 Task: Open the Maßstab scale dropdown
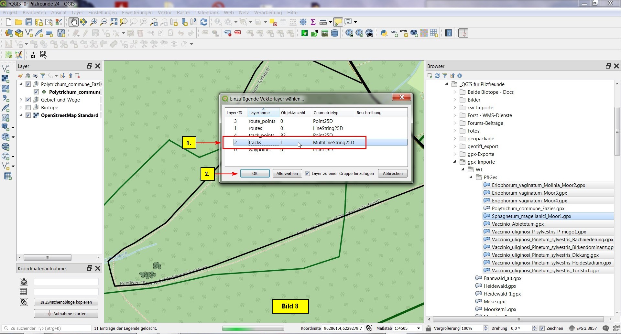tap(419, 329)
